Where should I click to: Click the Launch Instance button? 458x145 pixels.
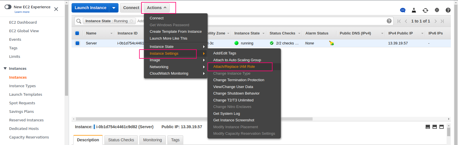90,8
